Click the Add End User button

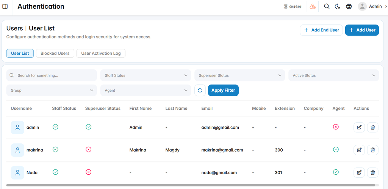pyautogui.click(x=321, y=30)
